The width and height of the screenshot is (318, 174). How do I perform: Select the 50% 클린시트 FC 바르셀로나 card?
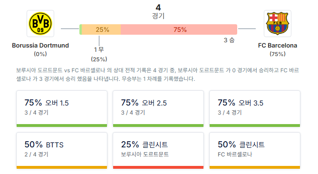pyautogui.click(x=255, y=151)
